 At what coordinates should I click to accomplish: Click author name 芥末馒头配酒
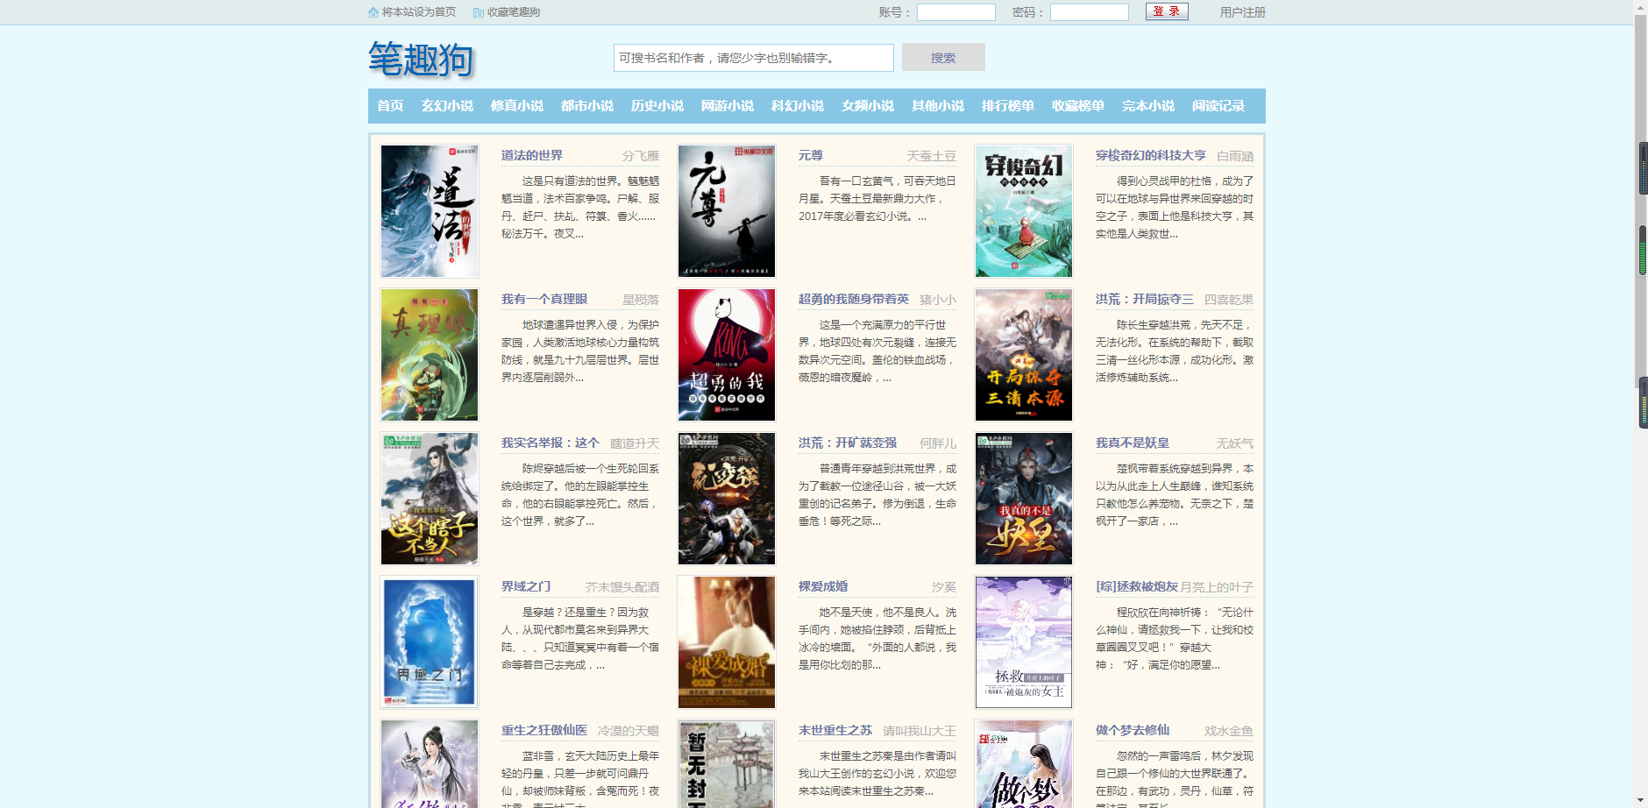(x=622, y=587)
